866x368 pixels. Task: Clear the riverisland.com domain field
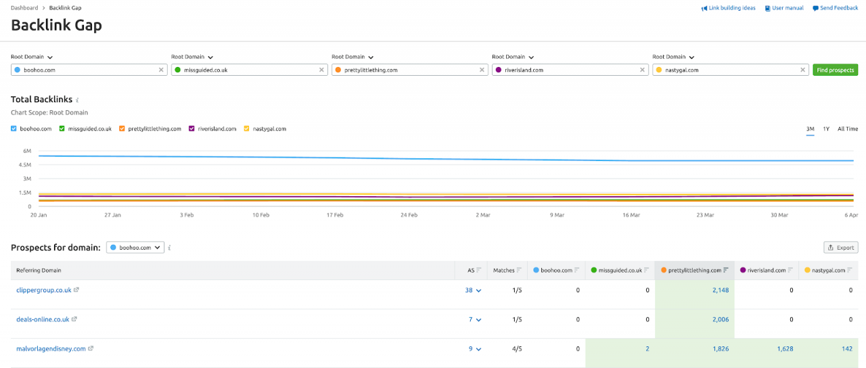pyautogui.click(x=642, y=70)
